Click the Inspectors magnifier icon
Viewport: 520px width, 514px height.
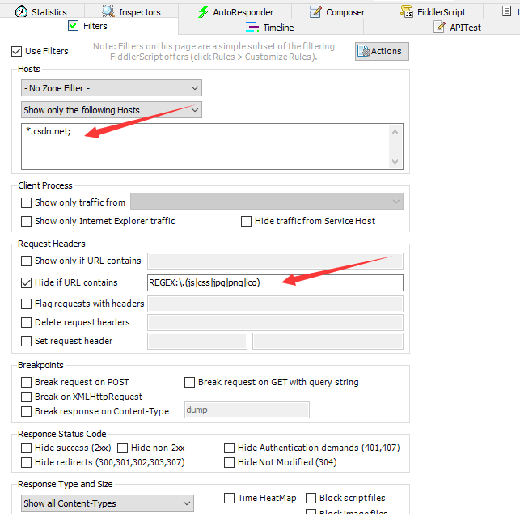pos(108,11)
